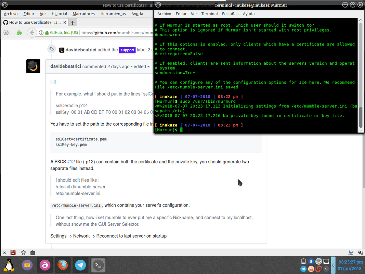Click terminal scrollbar down arrow

tap(361, 130)
